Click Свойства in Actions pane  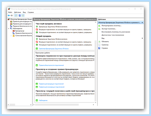pyautogui.click(x=105, y=45)
